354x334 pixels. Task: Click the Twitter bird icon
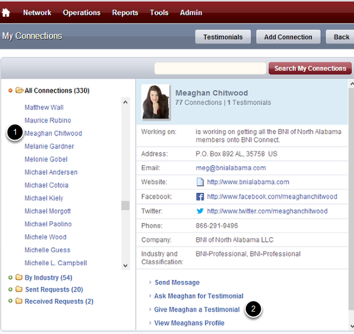point(200,211)
